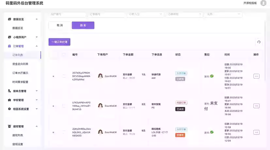Click user avatar in the 陪玩陪练 order row
The width and height of the screenshot is (270, 150).
(100, 132)
